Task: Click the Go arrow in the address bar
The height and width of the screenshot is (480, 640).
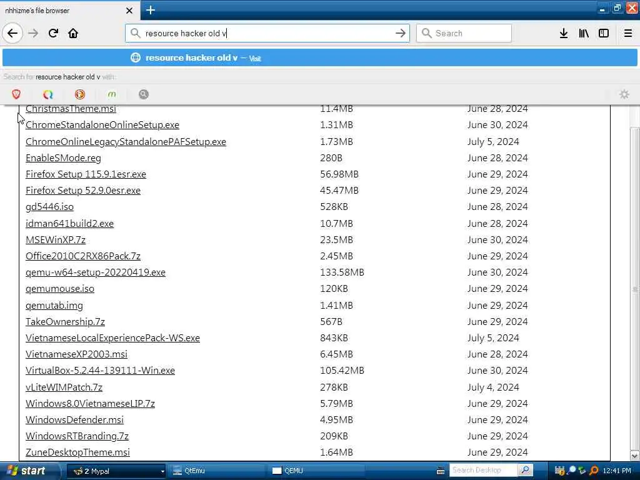Action: tap(401, 33)
